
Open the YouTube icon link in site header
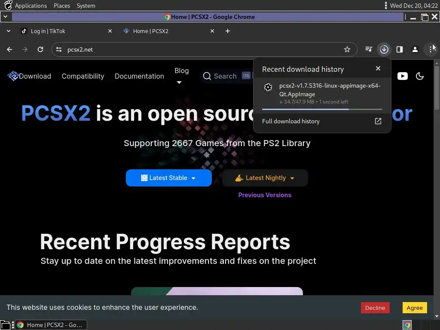click(402, 76)
